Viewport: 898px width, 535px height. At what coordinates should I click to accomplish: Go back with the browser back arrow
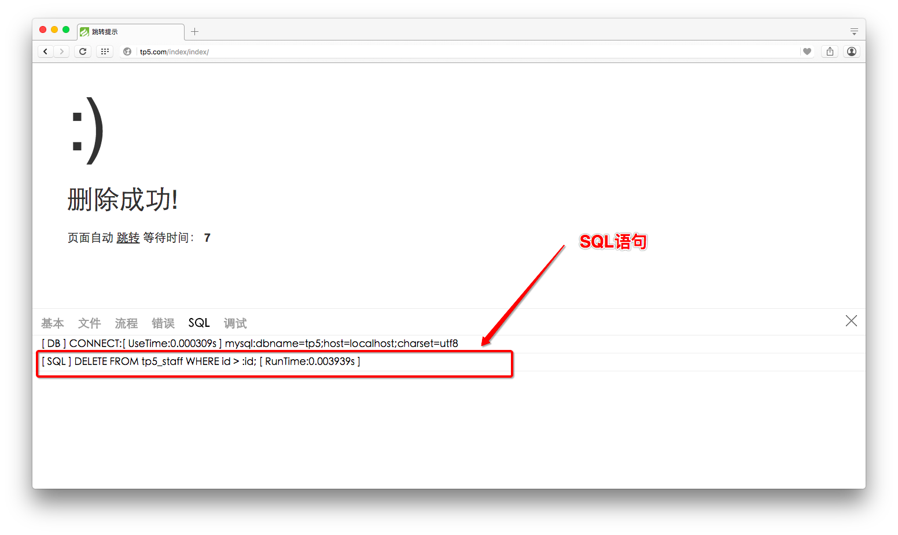45,51
